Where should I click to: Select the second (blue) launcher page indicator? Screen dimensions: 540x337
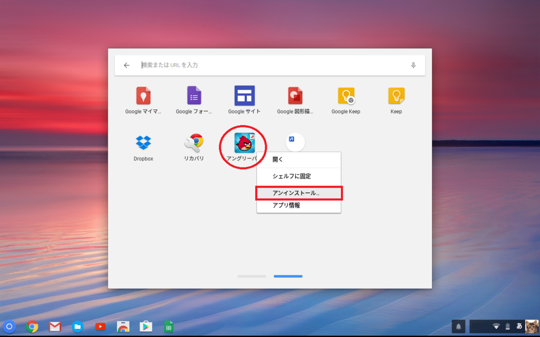pos(288,276)
